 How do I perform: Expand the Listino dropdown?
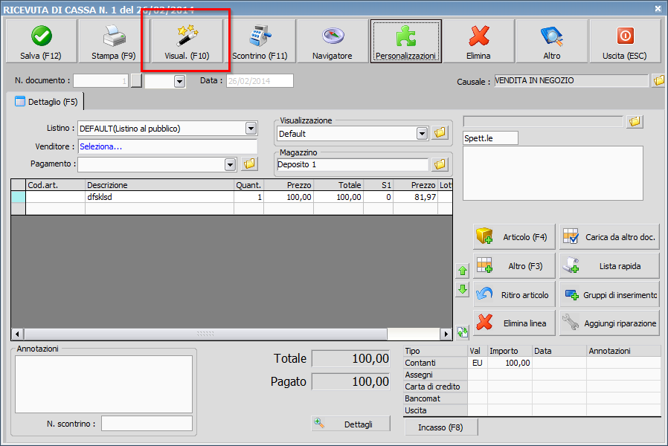[x=251, y=128]
